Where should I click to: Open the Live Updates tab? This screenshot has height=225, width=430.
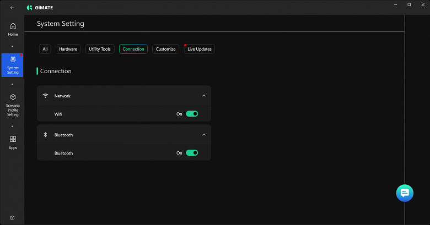(x=199, y=49)
